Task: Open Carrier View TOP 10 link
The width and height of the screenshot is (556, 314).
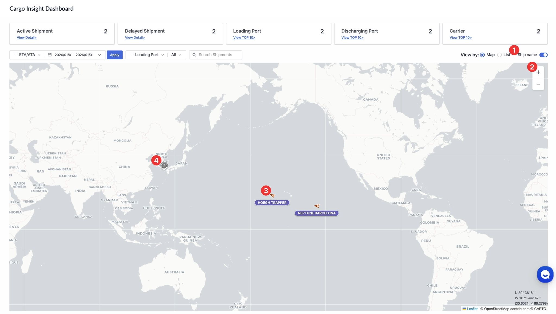Action: [460, 38]
